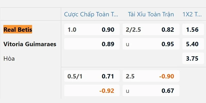
Task: Select the Vitoria Guimaraes team name
Action: point(30,44)
